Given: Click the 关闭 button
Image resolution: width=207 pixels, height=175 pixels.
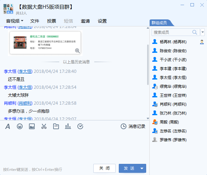Looking at the screenshot, I should click(104, 168).
